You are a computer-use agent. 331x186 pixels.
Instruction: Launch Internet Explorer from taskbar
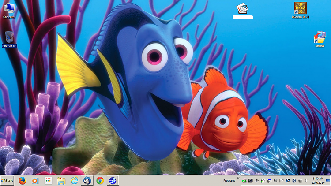(74, 181)
